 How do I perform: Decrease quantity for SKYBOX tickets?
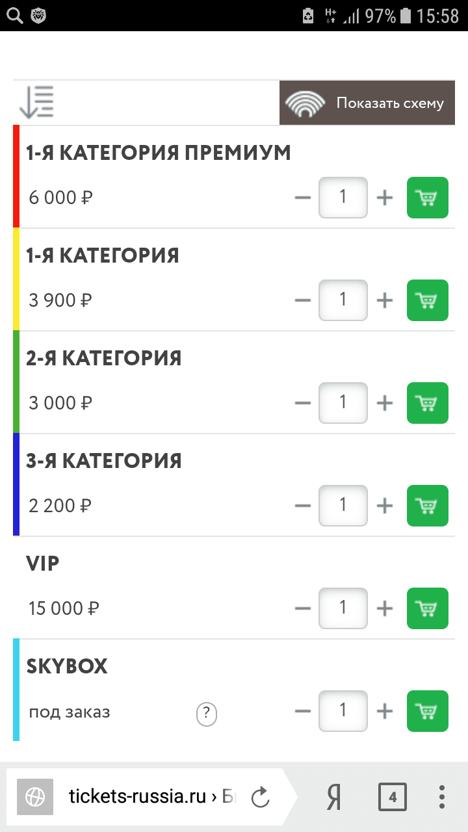click(x=303, y=711)
